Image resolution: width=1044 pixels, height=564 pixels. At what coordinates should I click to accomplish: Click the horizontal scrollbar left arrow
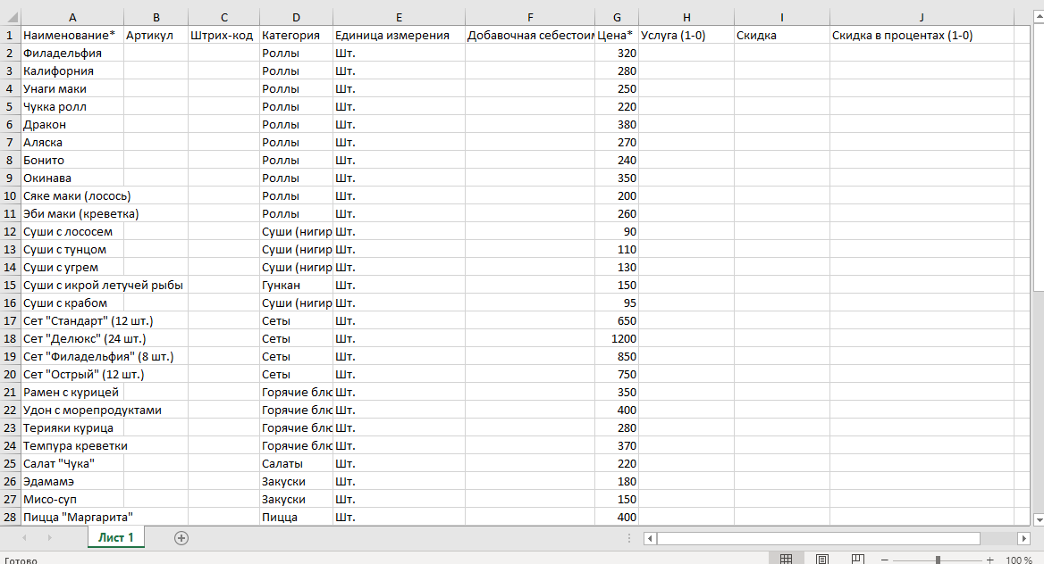[x=650, y=538]
